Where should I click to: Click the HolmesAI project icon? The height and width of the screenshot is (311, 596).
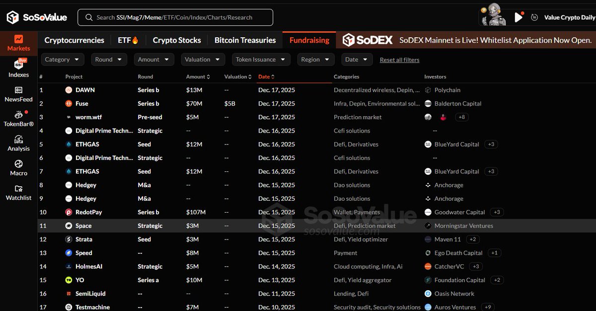click(69, 266)
